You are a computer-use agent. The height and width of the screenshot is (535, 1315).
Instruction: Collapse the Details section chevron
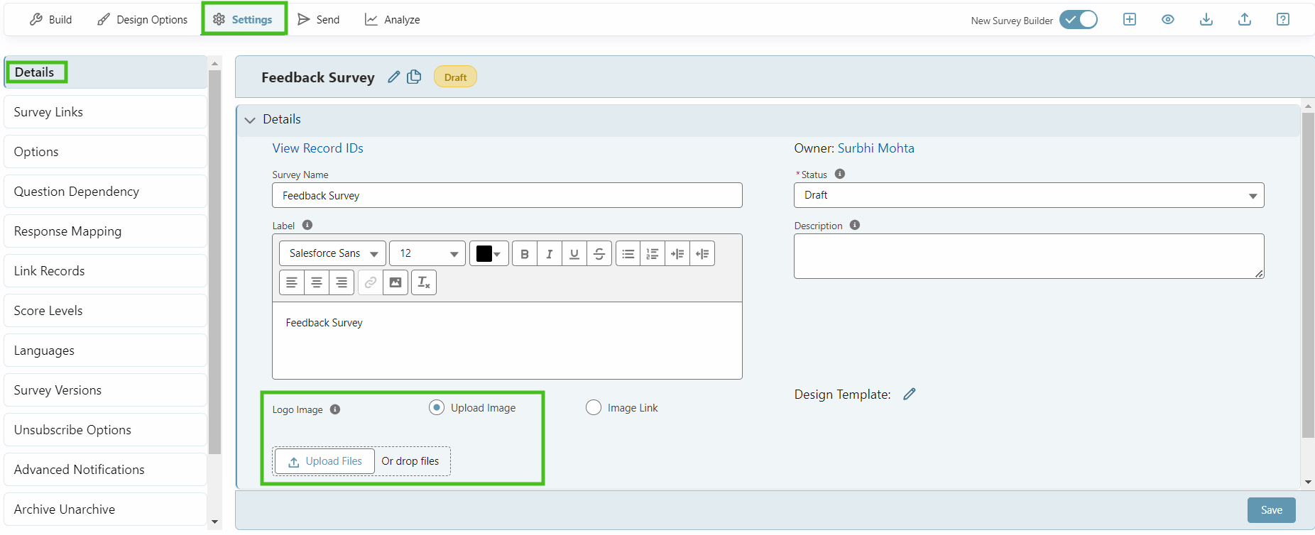pos(250,120)
